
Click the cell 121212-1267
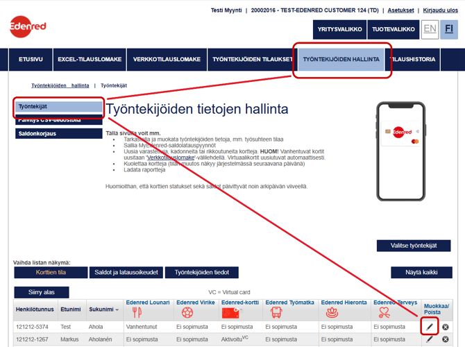coord(32,339)
